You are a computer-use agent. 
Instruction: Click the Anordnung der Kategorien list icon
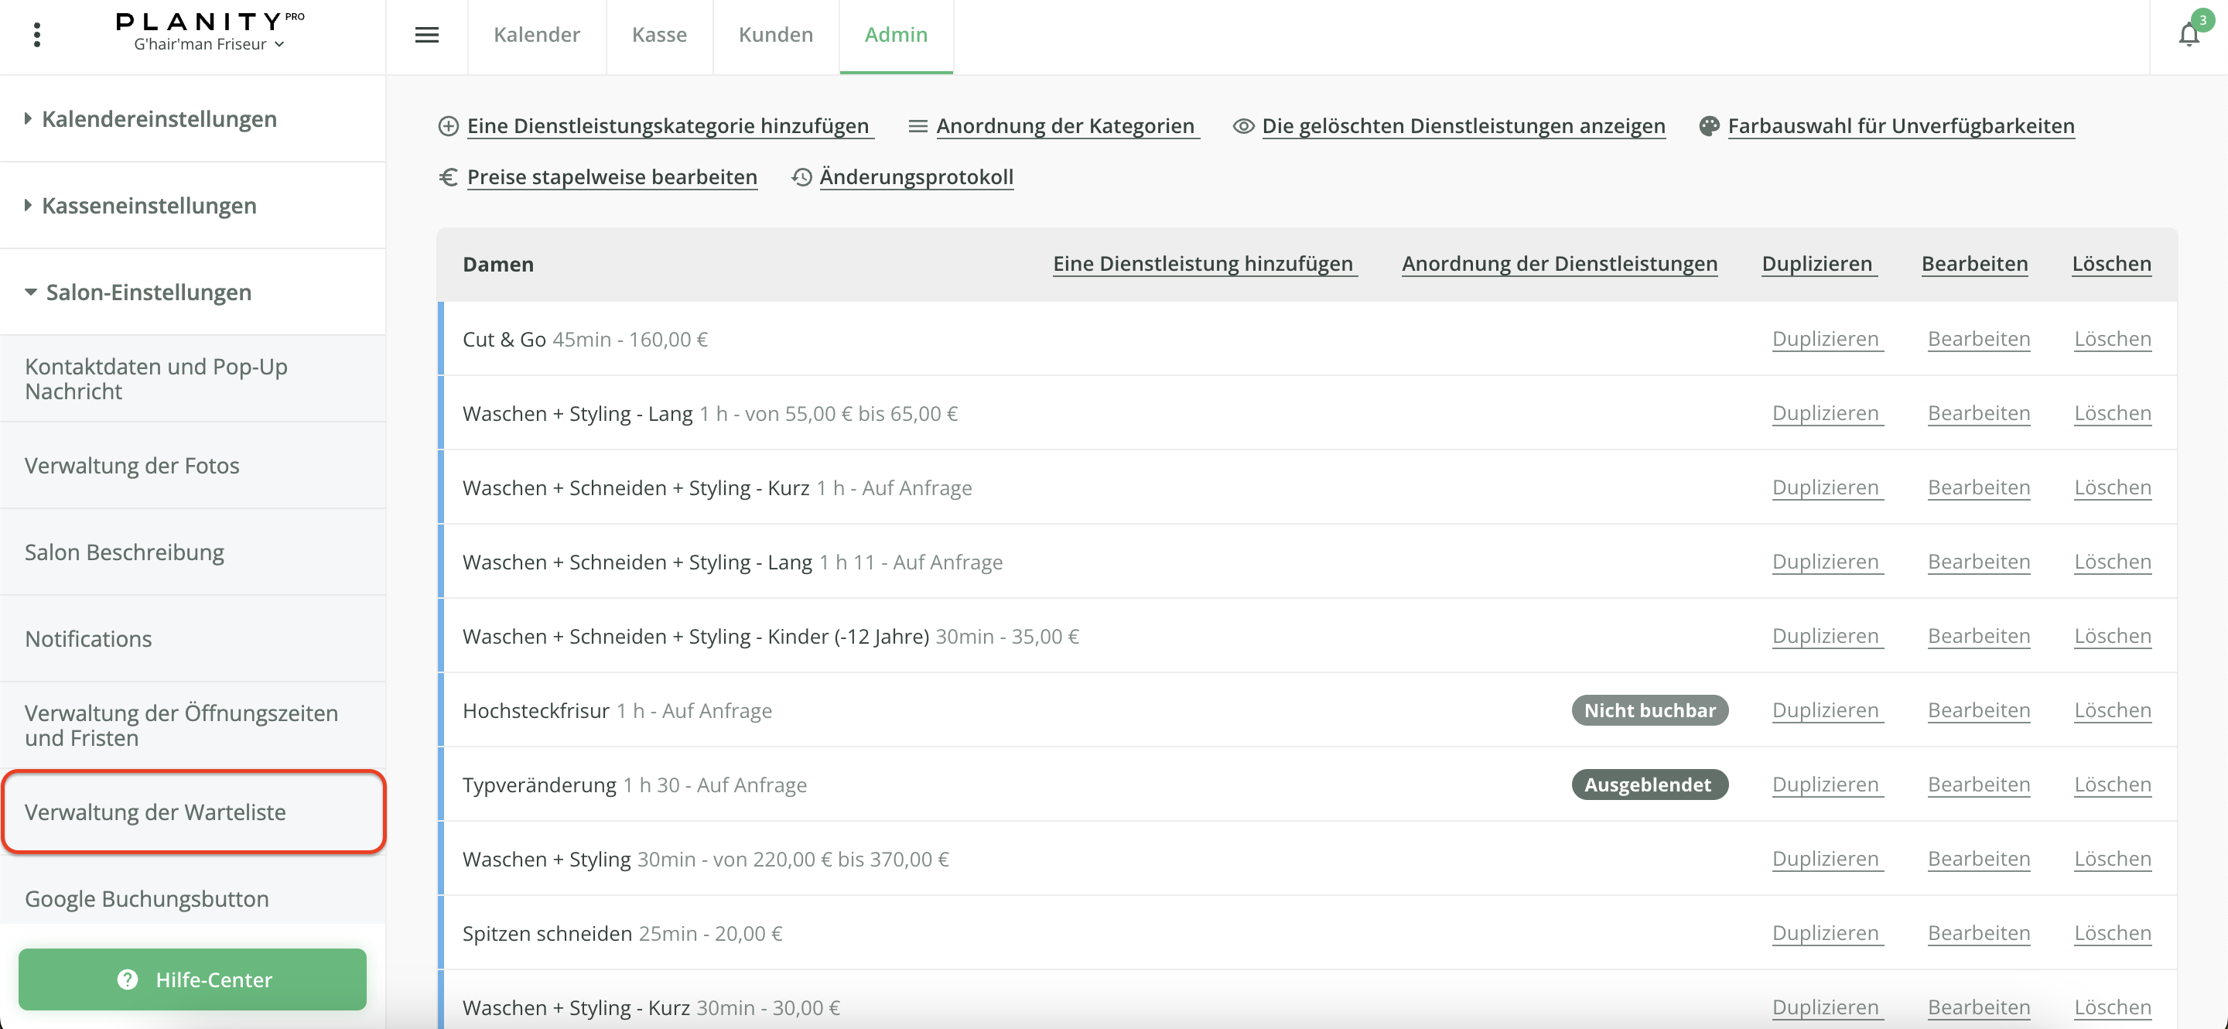point(918,126)
